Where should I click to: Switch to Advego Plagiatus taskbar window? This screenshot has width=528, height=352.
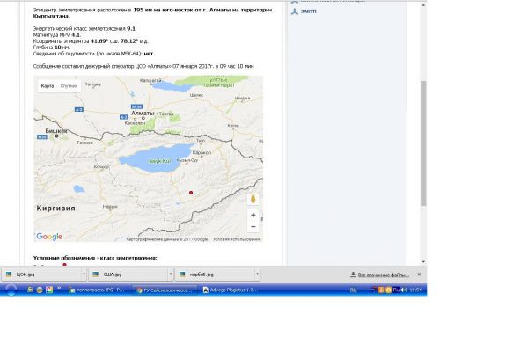click(231, 290)
